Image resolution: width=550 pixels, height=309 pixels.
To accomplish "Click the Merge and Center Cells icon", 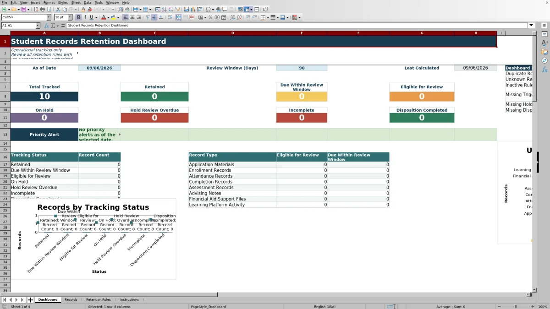I will click(x=178, y=17).
